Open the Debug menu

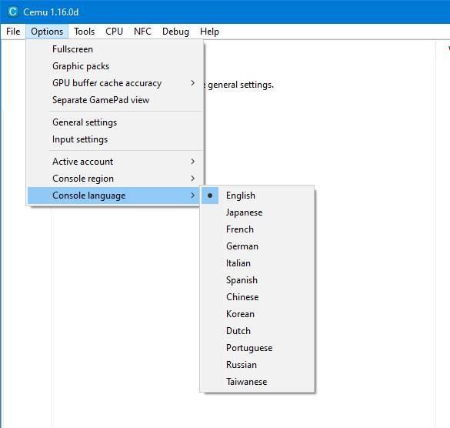point(175,32)
